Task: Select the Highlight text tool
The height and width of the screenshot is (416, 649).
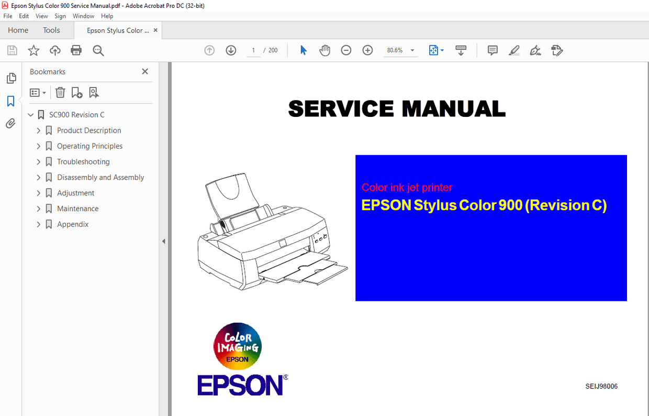Action: 514,50
